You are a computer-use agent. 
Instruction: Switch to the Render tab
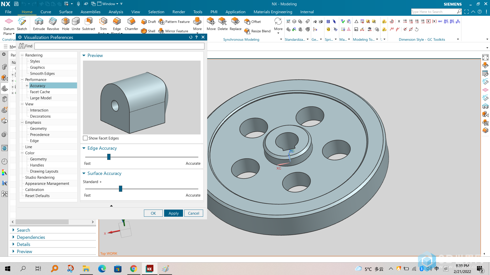179,12
